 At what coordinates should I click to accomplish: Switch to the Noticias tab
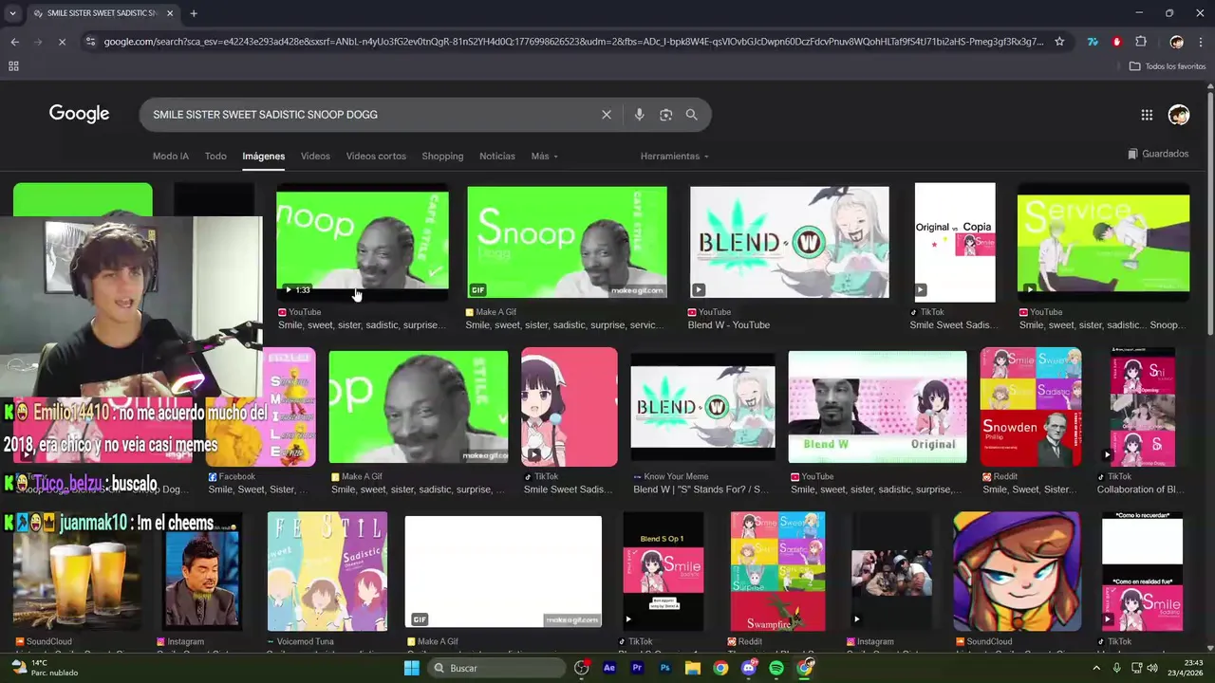497,157
